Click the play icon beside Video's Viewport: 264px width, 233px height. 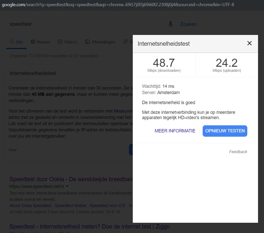(x=60, y=42)
